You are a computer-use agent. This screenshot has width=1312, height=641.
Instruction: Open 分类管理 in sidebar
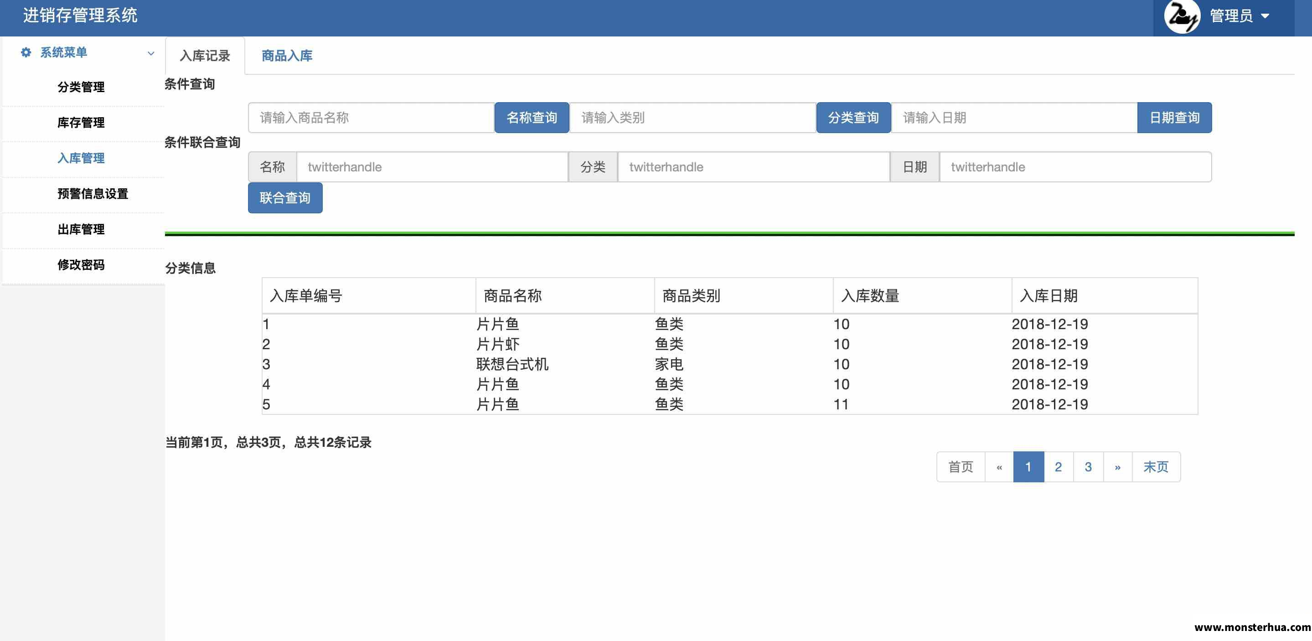point(81,87)
